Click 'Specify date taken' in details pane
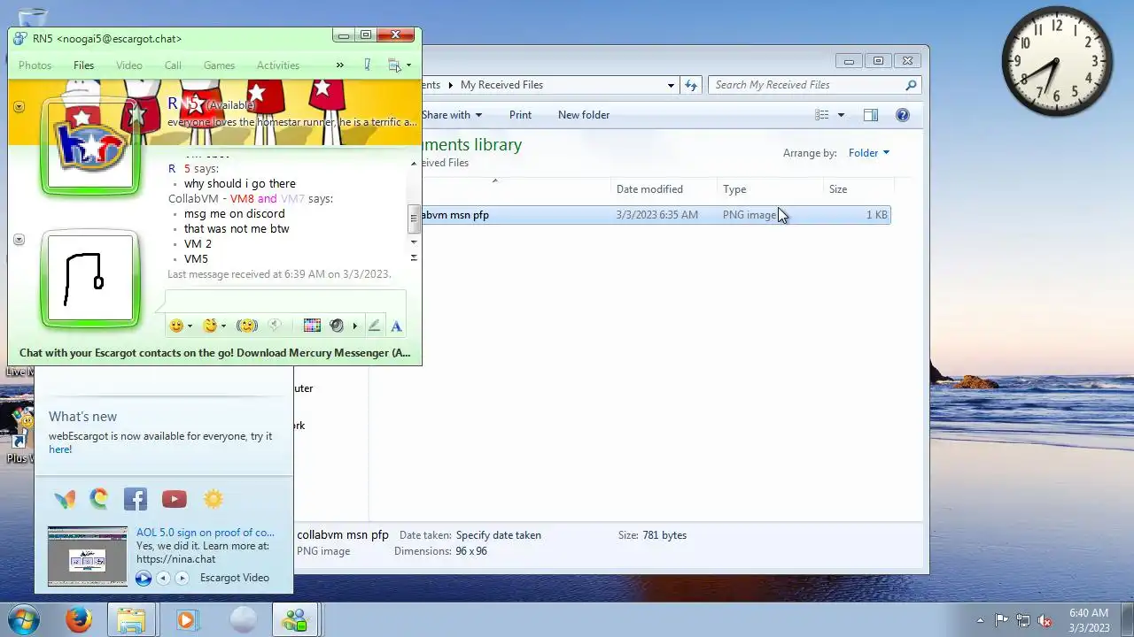Viewport: 1134px width, 637px height. pyautogui.click(x=498, y=535)
